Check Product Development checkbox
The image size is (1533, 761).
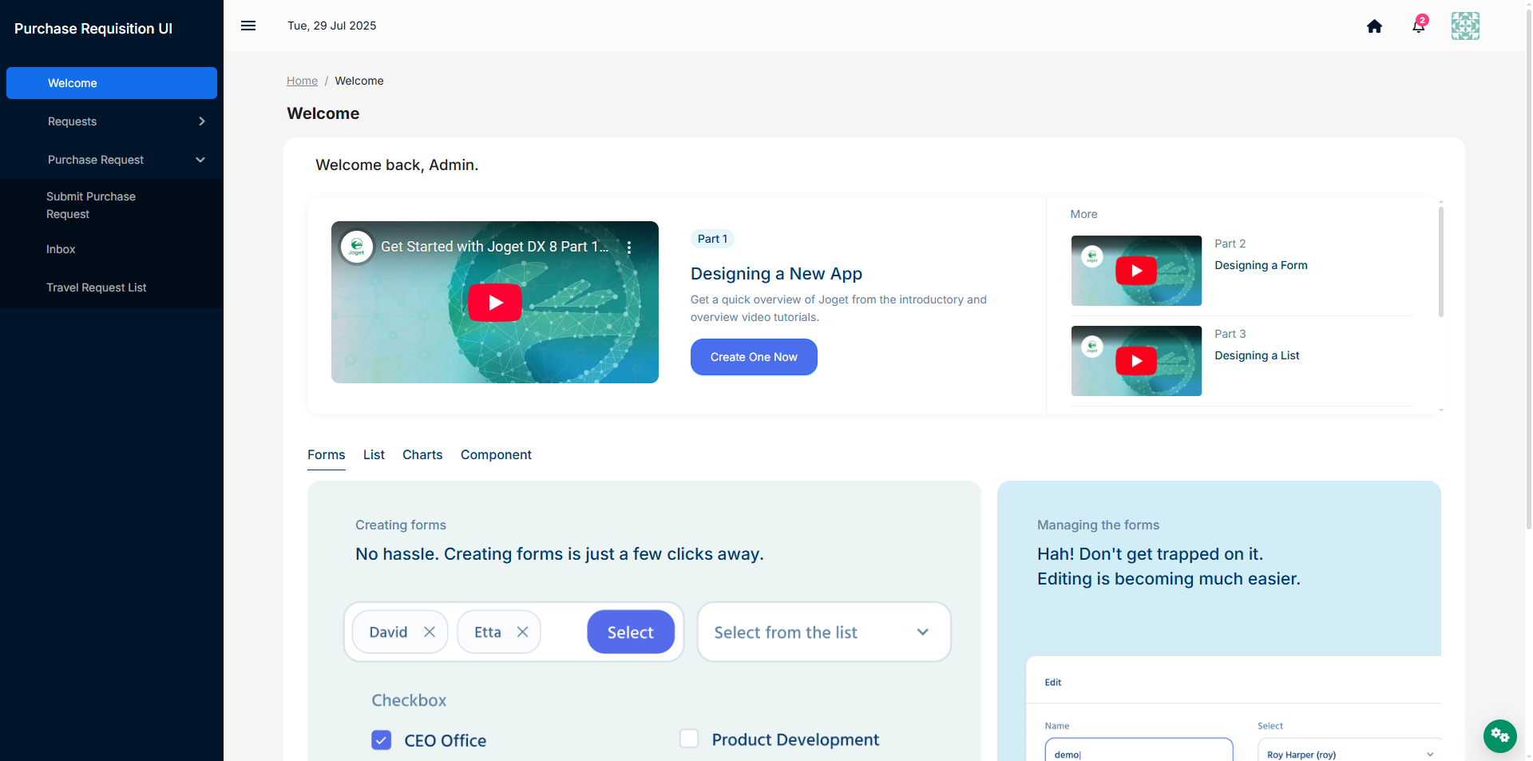coord(689,739)
